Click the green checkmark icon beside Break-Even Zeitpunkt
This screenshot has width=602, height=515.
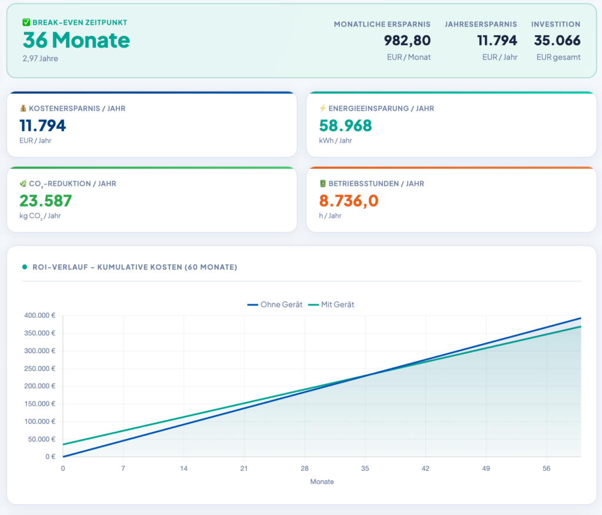26,23
